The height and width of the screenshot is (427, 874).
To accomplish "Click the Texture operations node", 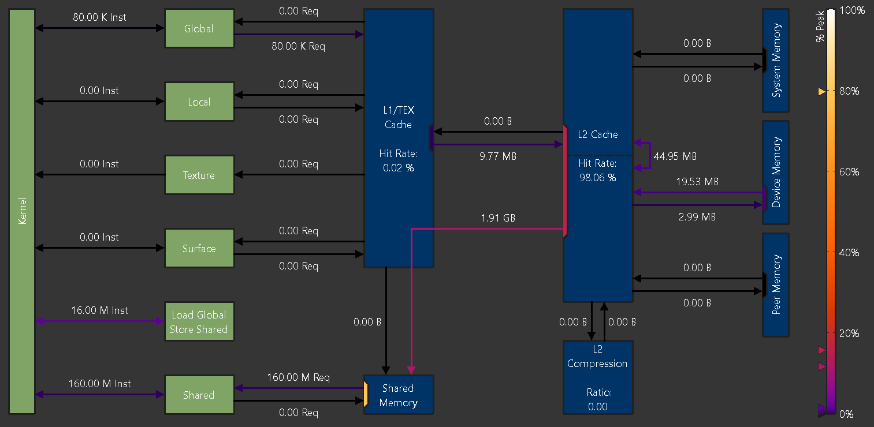I will coord(199,175).
